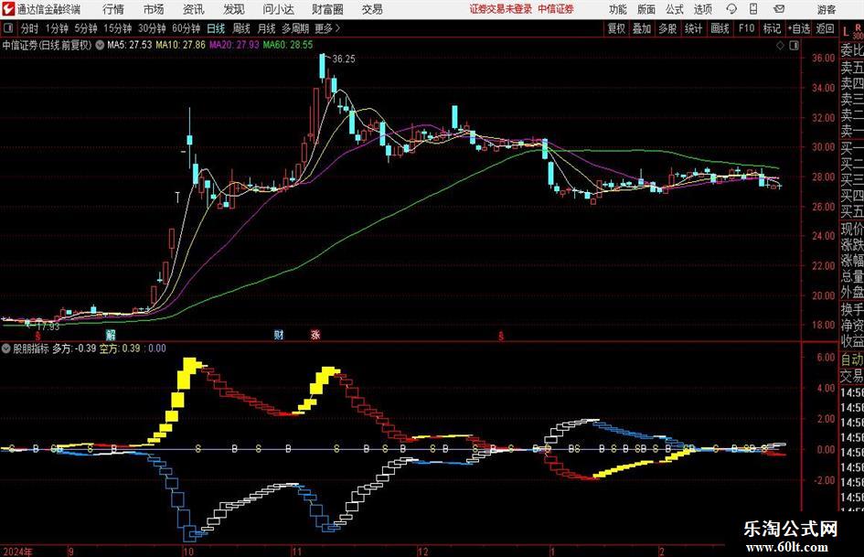Open the 功能 menu
Image resolution: width=864 pixels, height=557 pixels.
pyautogui.click(x=618, y=9)
